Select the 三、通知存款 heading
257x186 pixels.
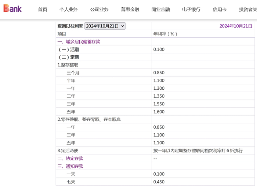70,166
